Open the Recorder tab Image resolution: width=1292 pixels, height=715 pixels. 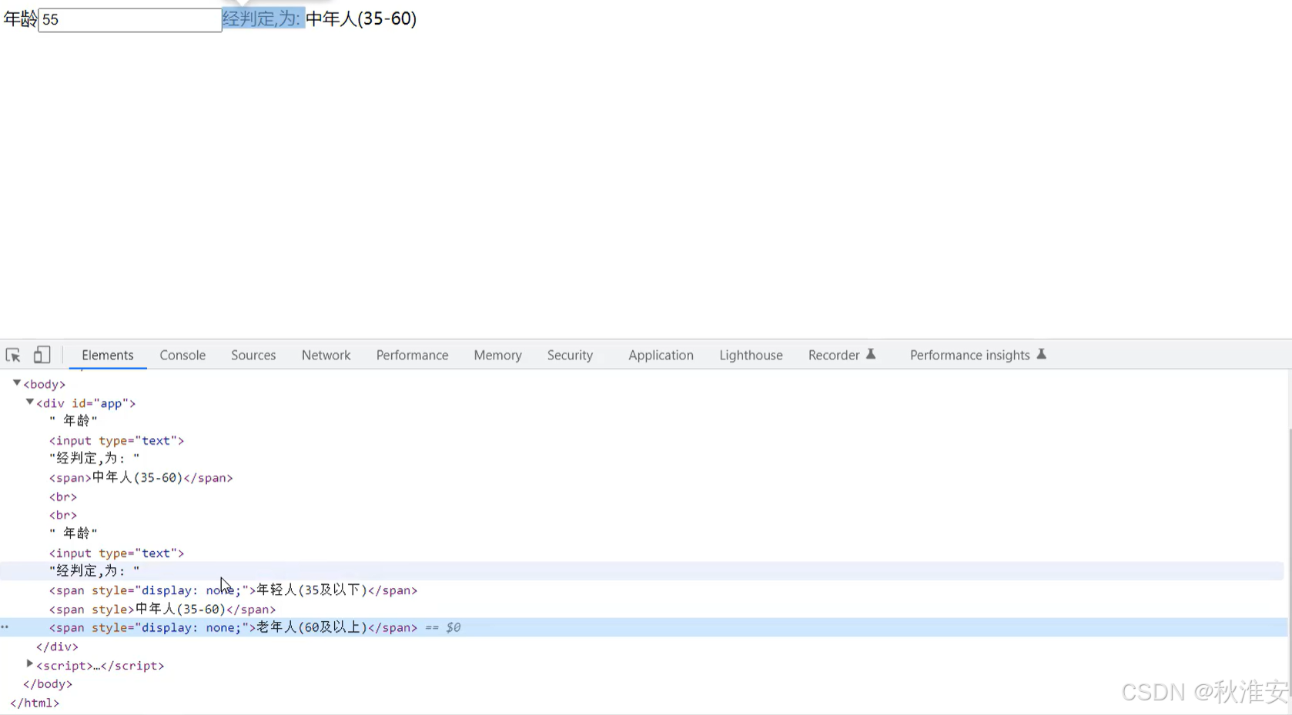coord(834,355)
